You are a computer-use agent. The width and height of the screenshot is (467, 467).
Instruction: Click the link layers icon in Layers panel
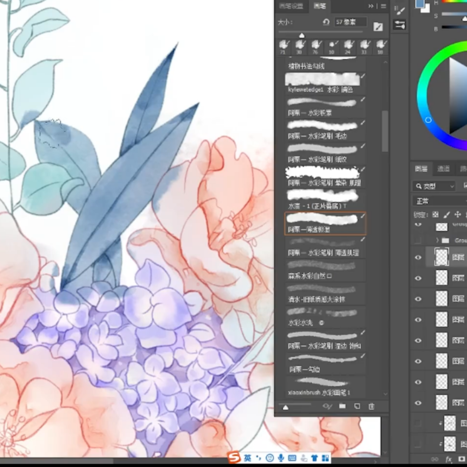coord(434,459)
